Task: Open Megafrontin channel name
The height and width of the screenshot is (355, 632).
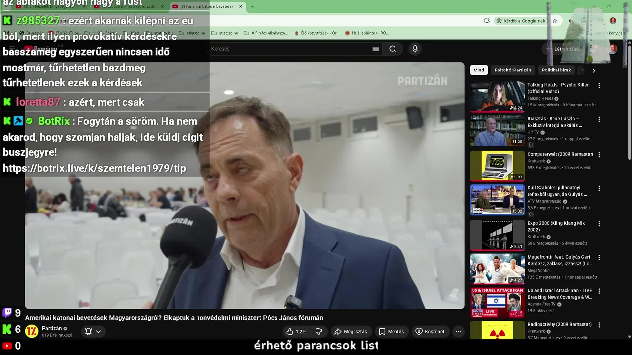Action: (x=538, y=270)
